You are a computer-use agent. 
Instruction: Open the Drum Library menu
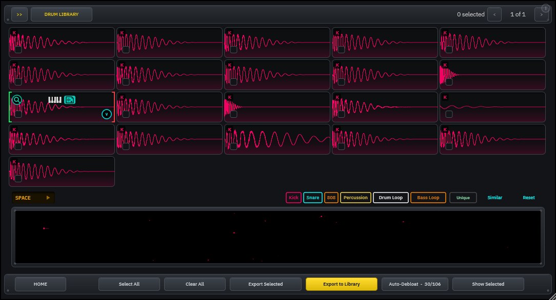point(62,14)
